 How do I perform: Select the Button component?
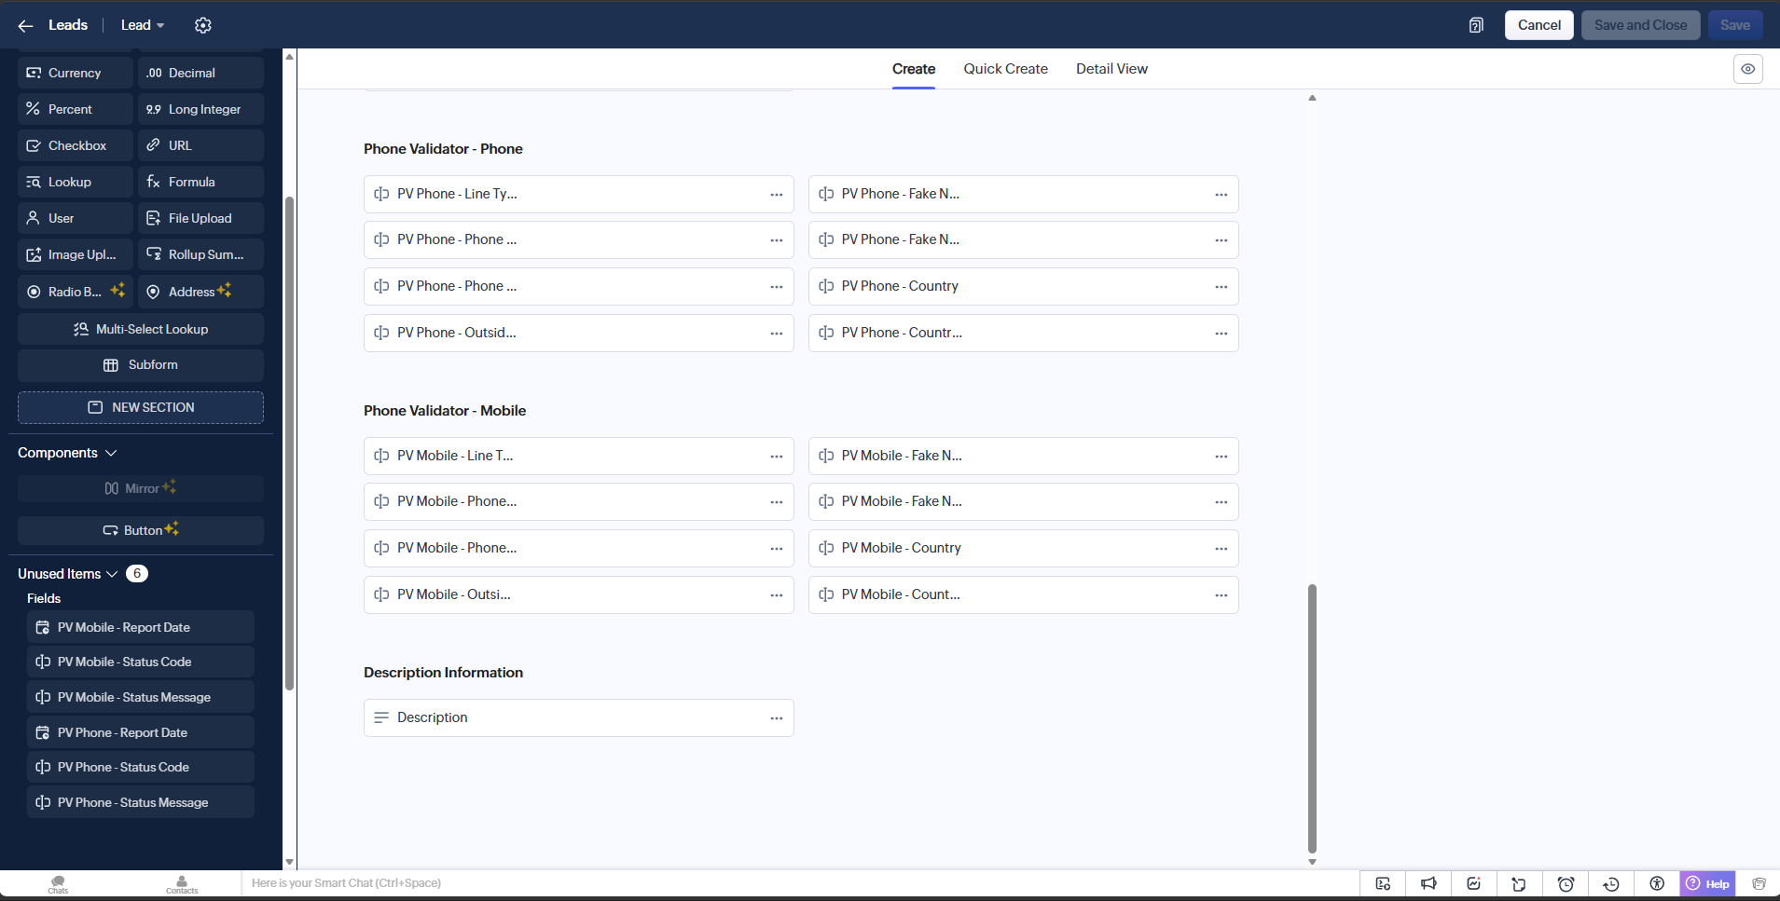pos(141,530)
